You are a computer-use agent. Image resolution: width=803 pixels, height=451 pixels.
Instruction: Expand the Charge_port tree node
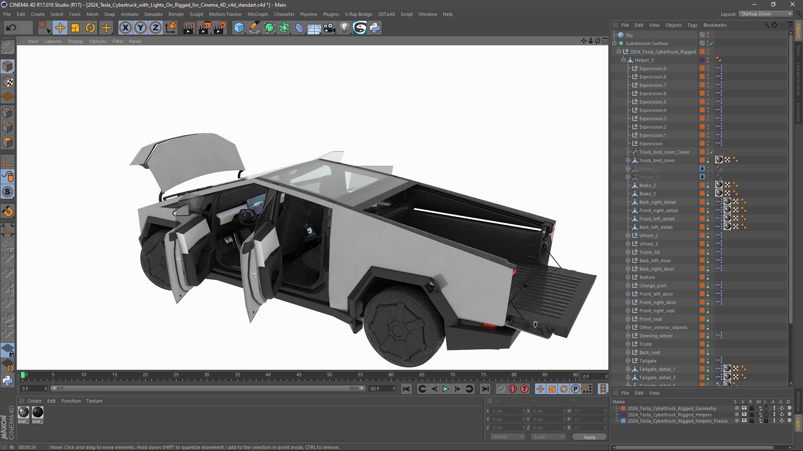click(x=628, y=286)
